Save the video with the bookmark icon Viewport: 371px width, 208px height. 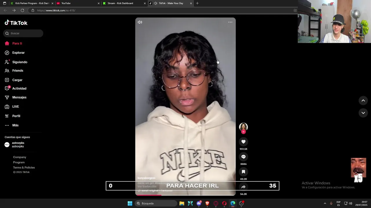243,172
